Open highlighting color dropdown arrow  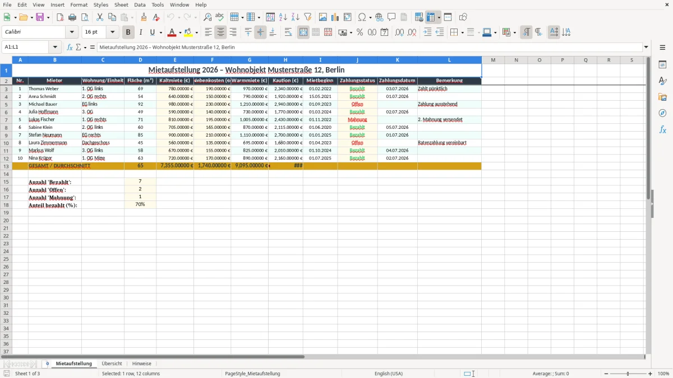[x=196, y=32]
